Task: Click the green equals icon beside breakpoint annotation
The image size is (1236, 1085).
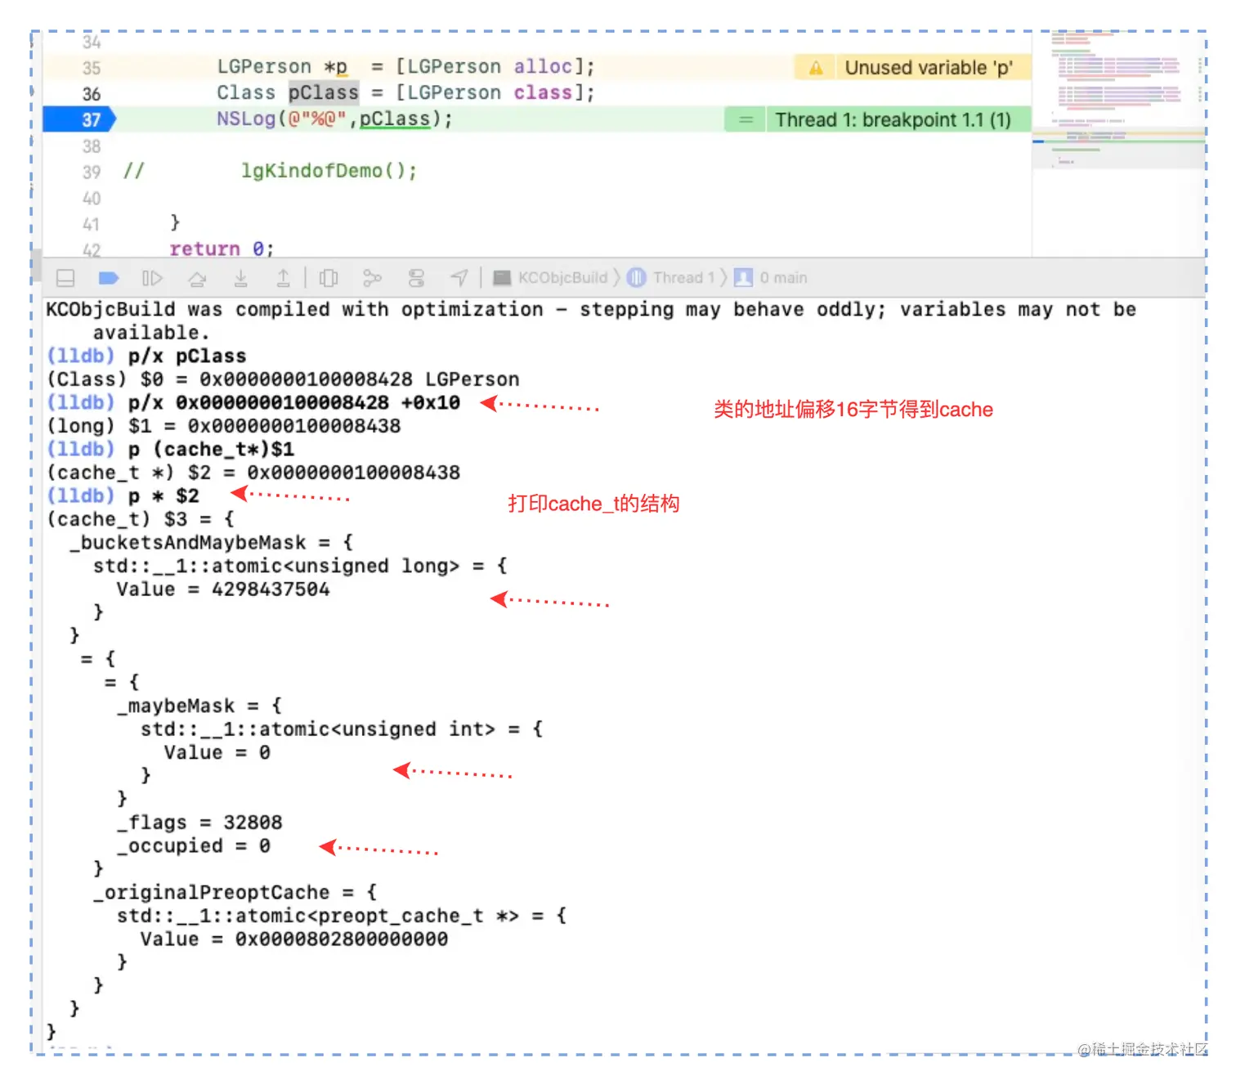Action: [746, 120]
